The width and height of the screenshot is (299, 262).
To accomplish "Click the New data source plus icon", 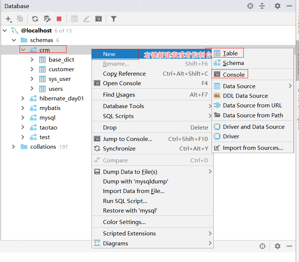I will [8, 19].
